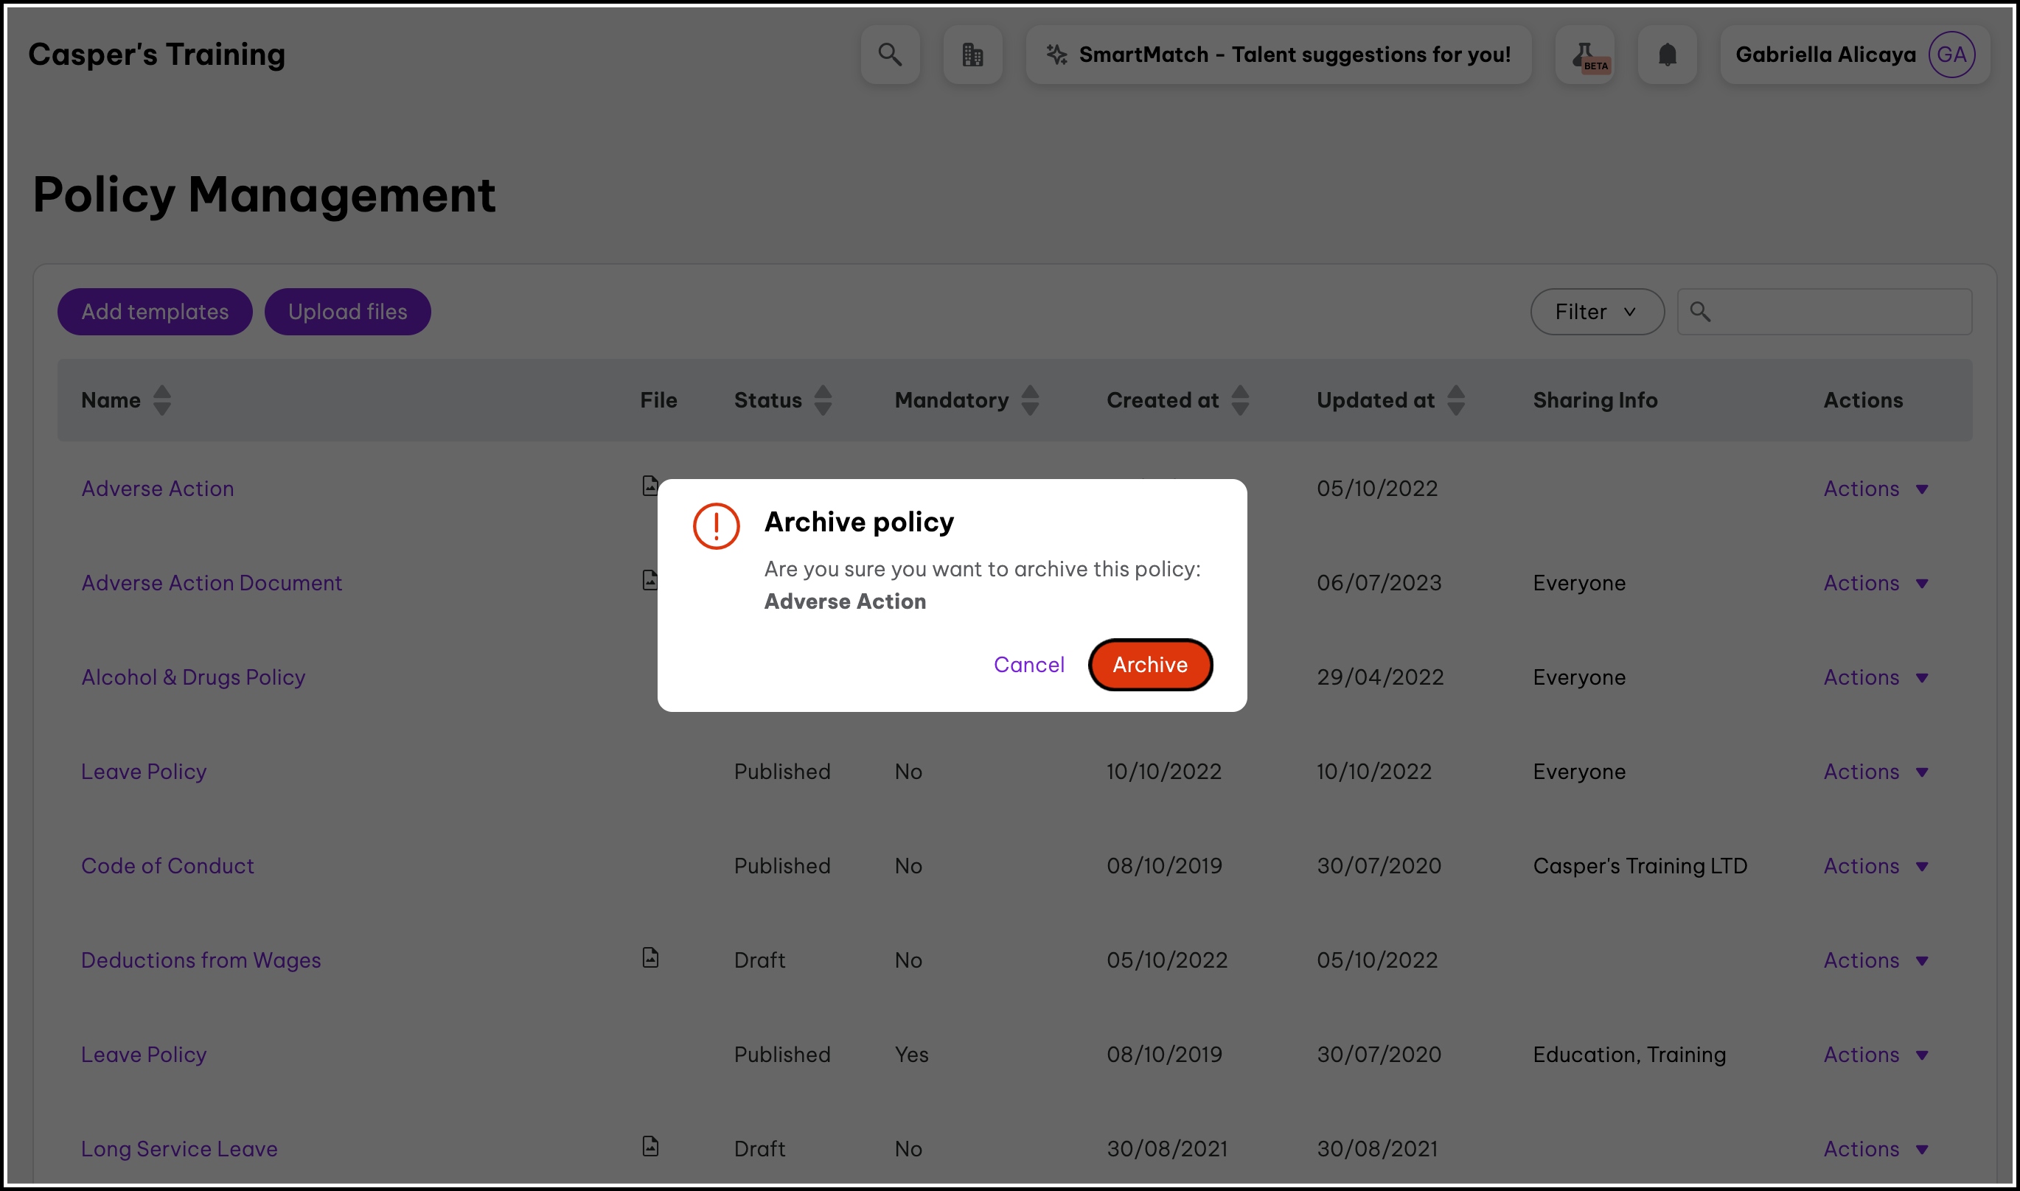
Task: Click the policy search input field
Action: tap(1838, 312)
